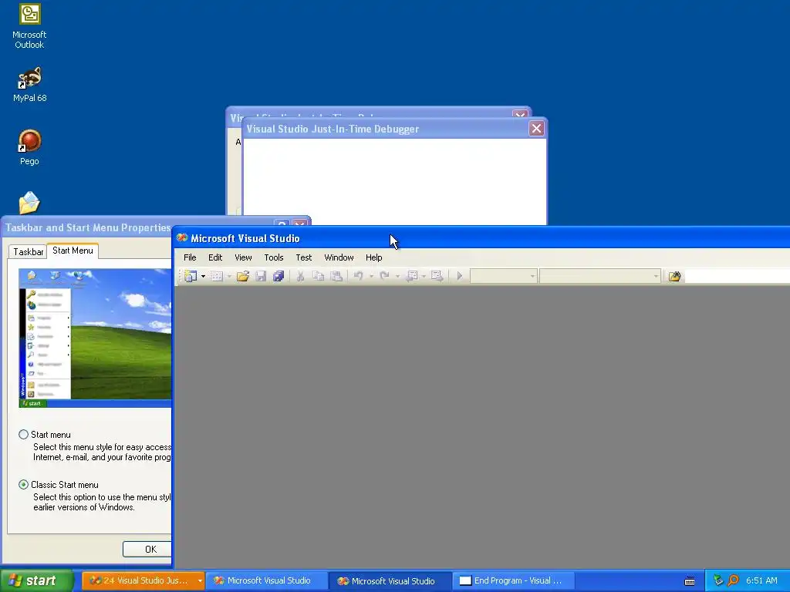Screen dimensions: 790x592
Task: Open the New Project dropdown arrow
Action: pos(203,276)
